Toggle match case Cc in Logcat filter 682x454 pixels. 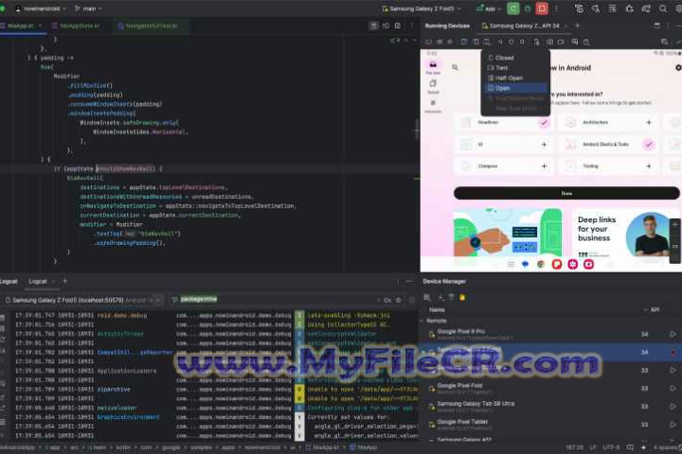click(x=387, y=300)
